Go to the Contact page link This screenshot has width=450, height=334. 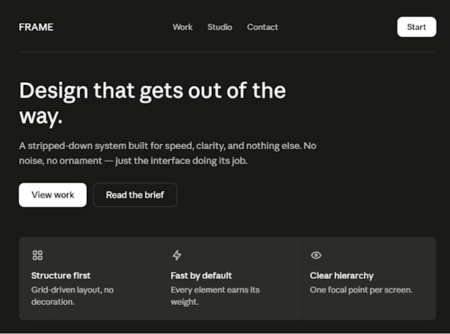pos(263,27)
